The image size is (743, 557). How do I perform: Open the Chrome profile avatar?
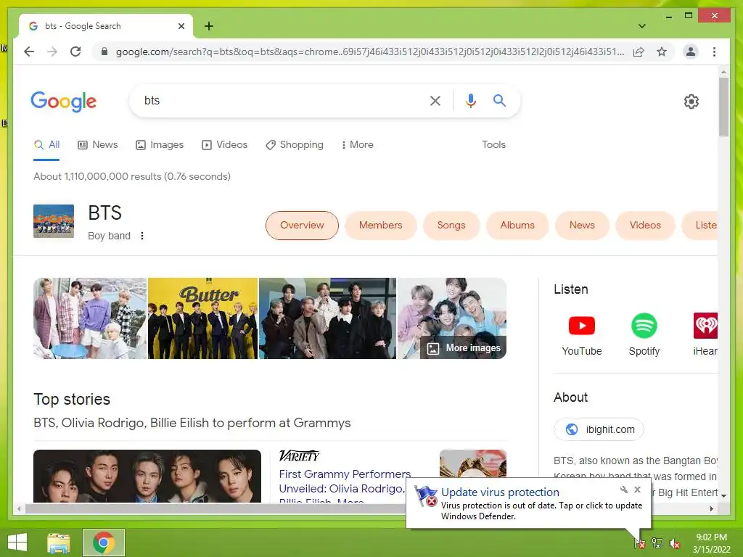pyautogui.click(x=691, y=51)
